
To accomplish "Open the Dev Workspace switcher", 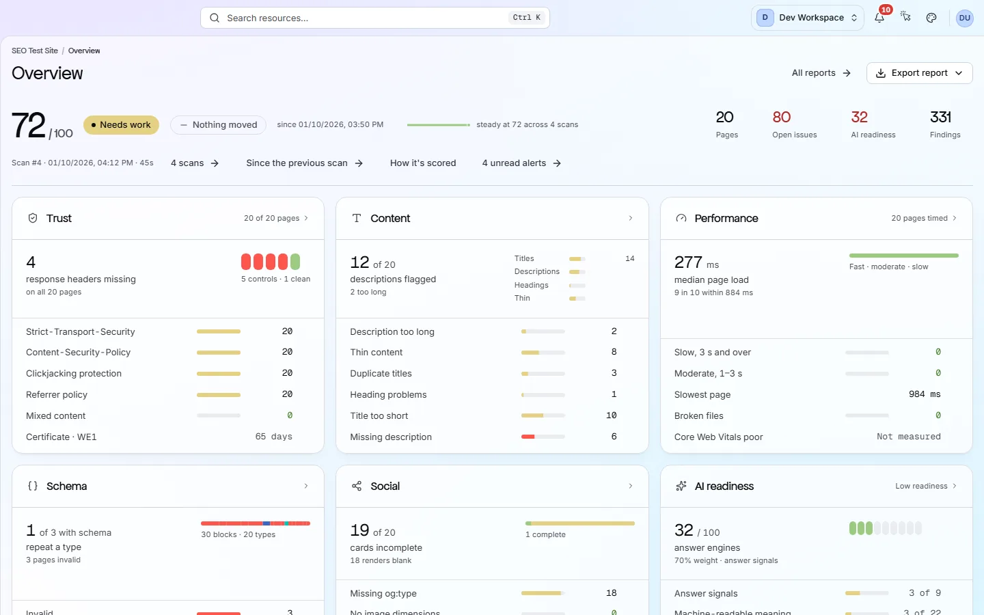I will pyautogui.click(x=808, y=18).
